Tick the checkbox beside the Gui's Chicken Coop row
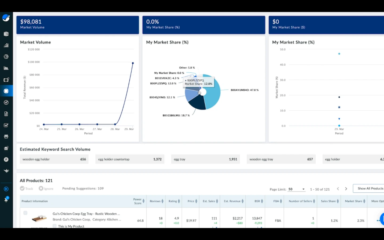This screenshot has width=384, height=240. (25, 214)
